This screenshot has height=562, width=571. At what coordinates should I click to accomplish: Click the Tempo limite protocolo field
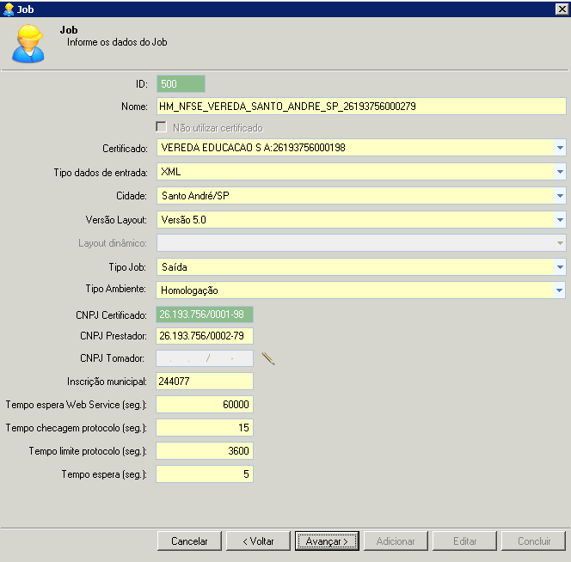coord(205,451)
